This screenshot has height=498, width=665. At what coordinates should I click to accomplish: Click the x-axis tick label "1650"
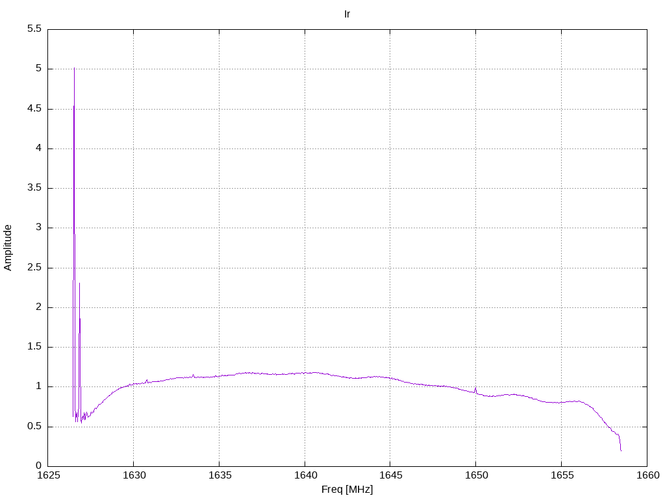tap(476, 475)
